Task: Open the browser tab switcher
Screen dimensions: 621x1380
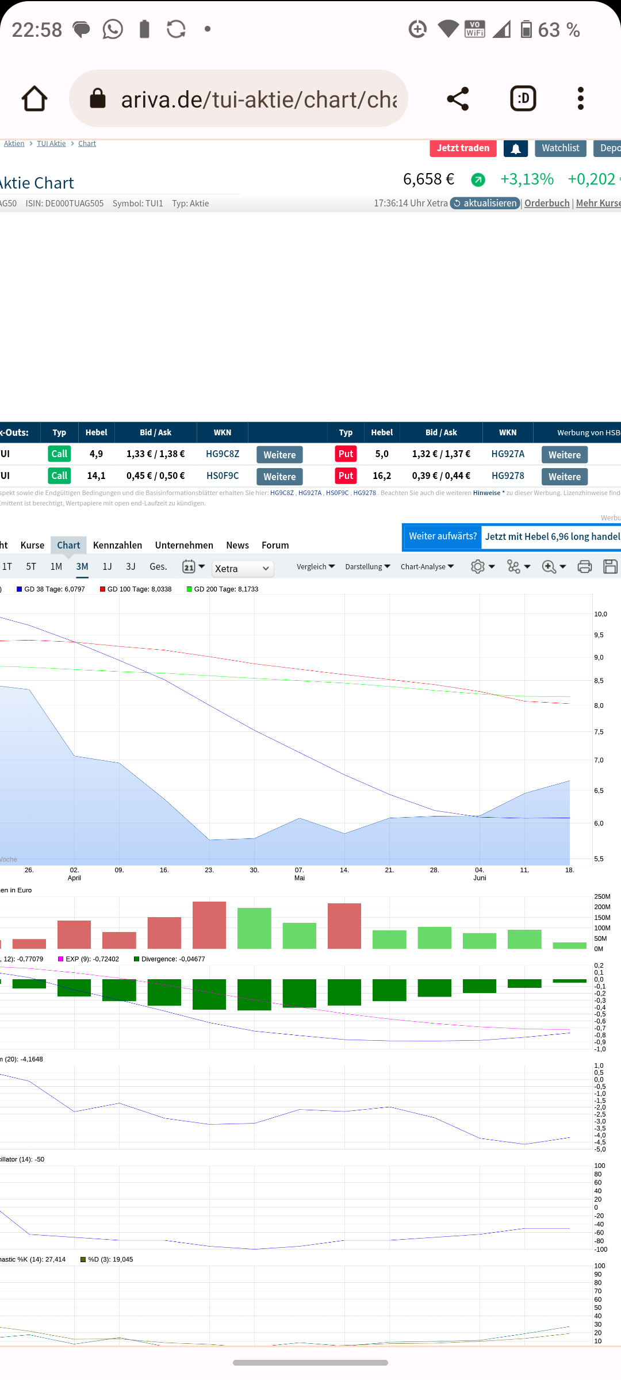Action: tap(523, 98)
